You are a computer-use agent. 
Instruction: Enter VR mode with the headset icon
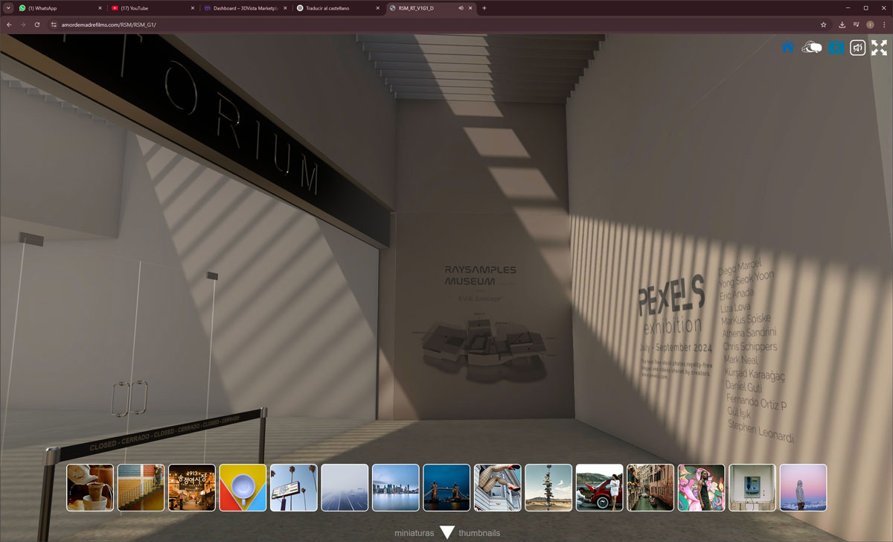811,48
